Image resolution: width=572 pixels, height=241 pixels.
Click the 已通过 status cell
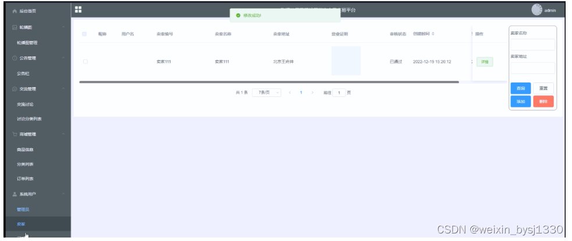(396, 62)
